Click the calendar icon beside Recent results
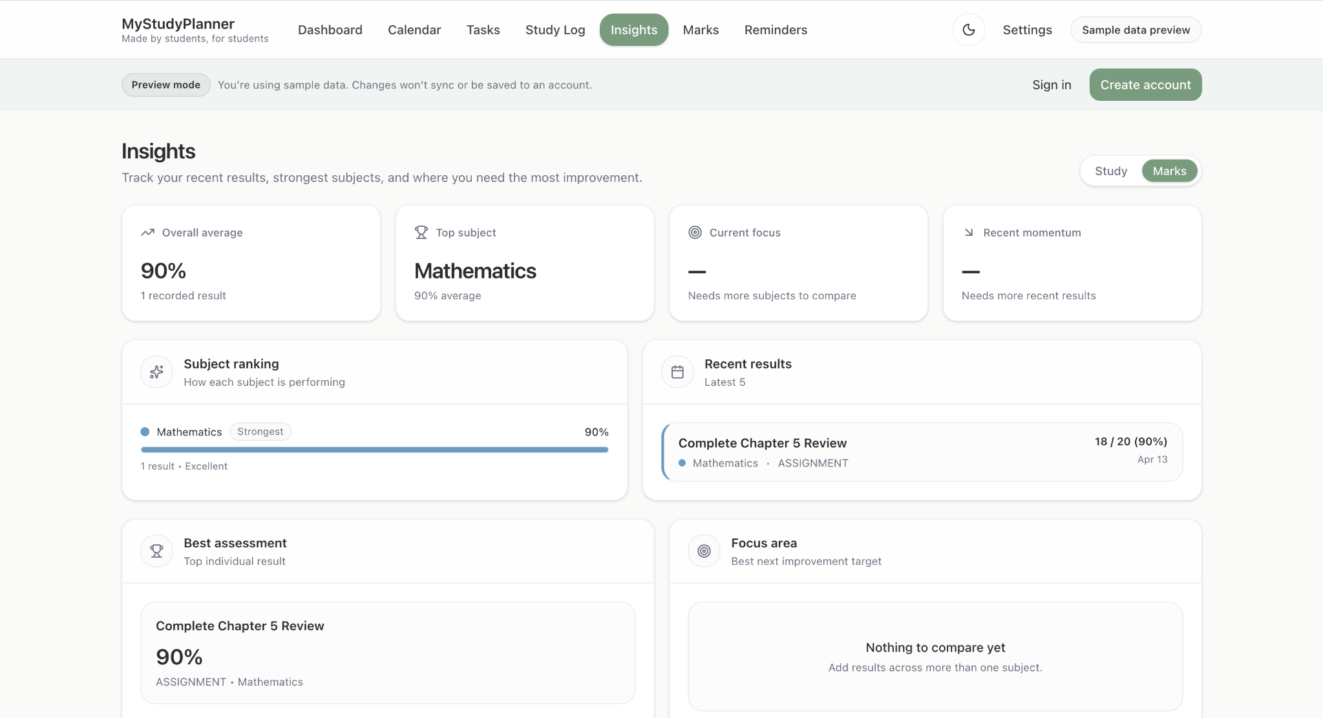This screenshot has width=1323, height=718. click(677, 372)
